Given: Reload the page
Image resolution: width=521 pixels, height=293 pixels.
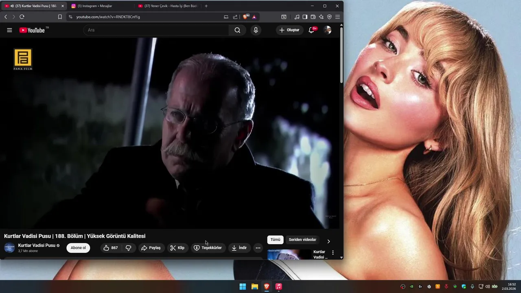Looking at the screenshot, I should coord(22,17).
